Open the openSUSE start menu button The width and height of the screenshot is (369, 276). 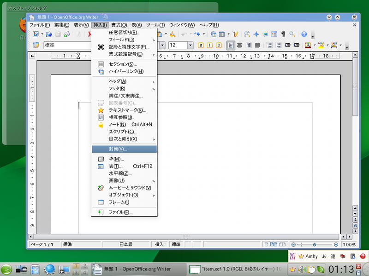(6, 270)
